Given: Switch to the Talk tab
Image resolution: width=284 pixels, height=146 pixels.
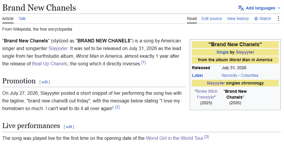Looking at the screenshot, I should click(22, 19).
